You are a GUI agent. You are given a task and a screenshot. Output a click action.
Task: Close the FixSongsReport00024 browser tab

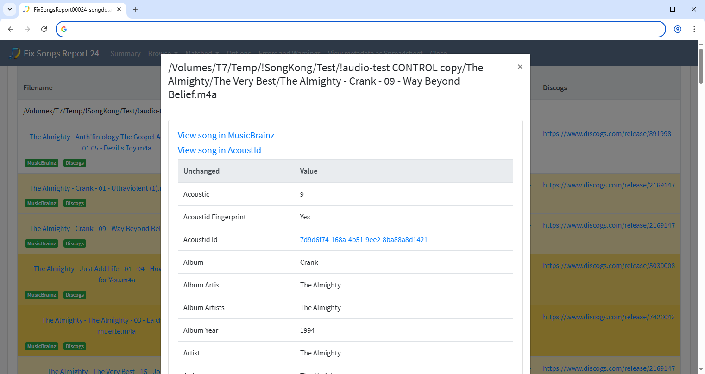point(119,9)
